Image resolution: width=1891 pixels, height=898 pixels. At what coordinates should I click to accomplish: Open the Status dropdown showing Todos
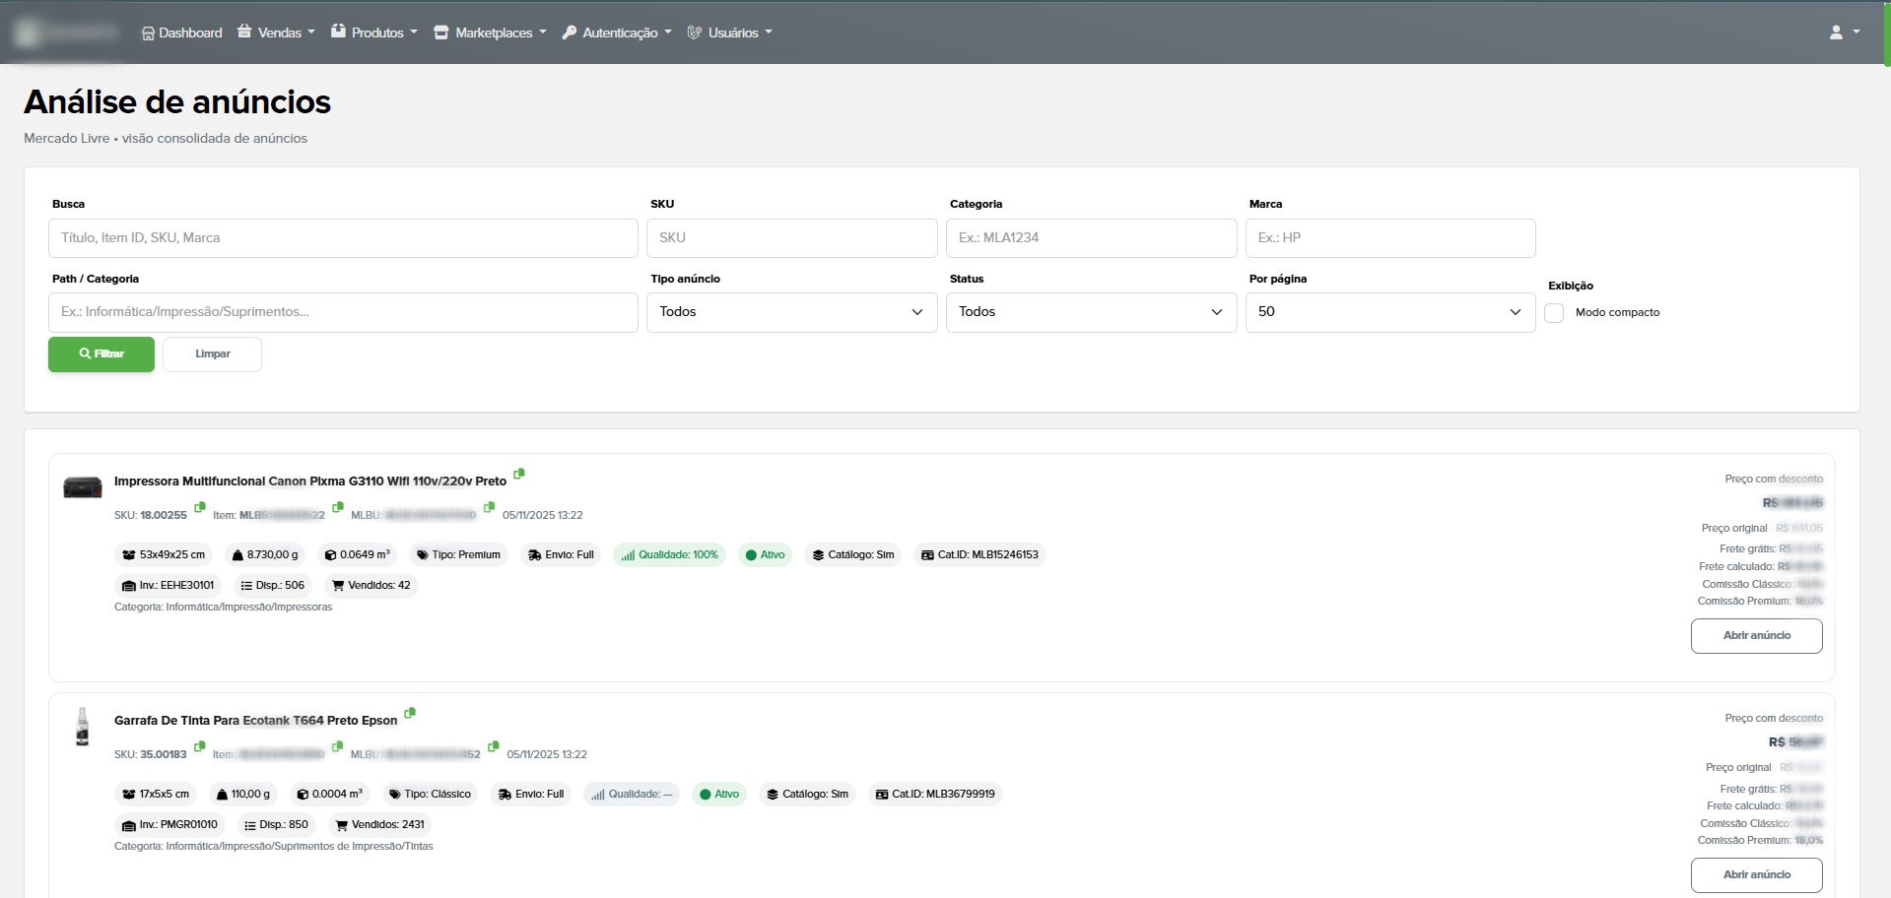(1091, 312)
